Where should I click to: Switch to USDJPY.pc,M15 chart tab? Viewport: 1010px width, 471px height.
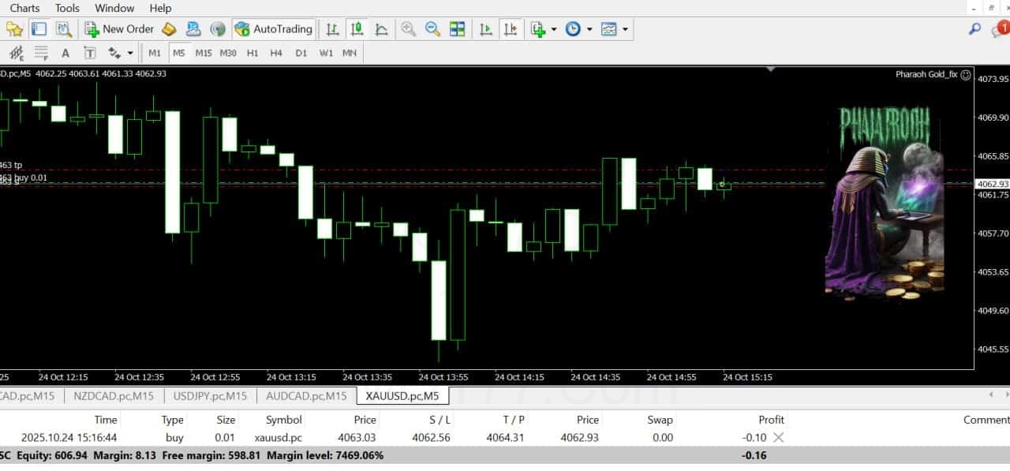(210, 396)
